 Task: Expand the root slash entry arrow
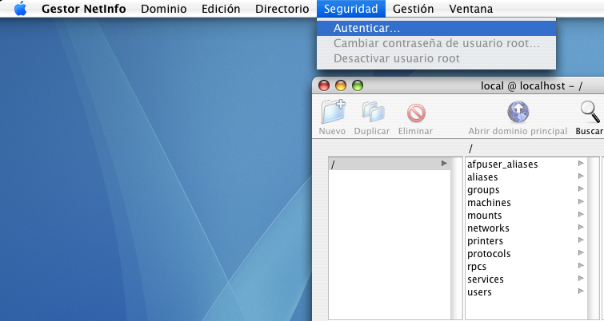(444, 164)
